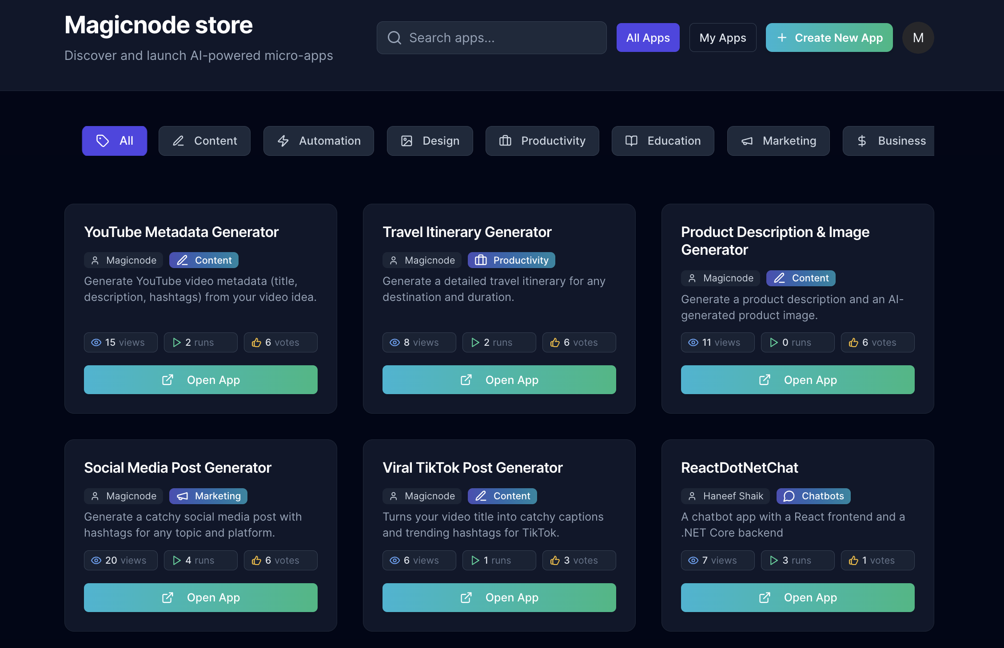The height and width of the screenshot is (648, 1004).
Task: Click the Create New App button
Action: (x=829, y=37)
